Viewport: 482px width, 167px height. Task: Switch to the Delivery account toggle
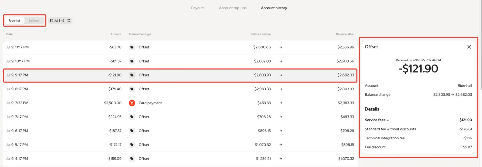pyautogui.click(x=34, y=21)
